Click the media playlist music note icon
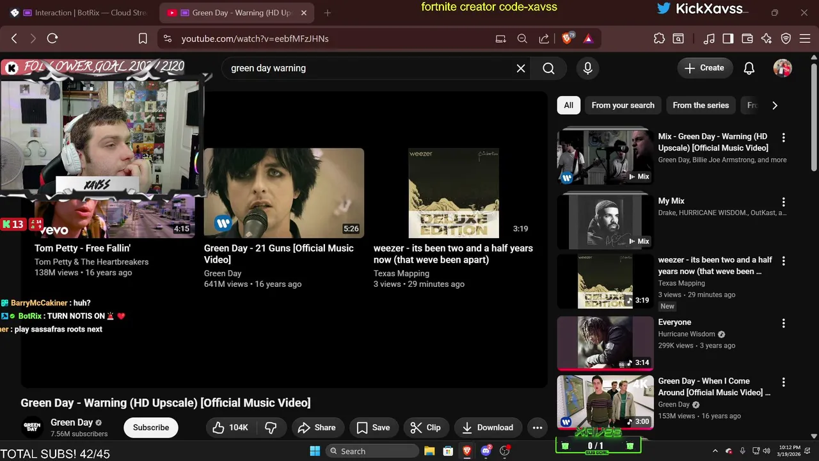Viewport: 819px width, 461px height. (x=709, y=38)
